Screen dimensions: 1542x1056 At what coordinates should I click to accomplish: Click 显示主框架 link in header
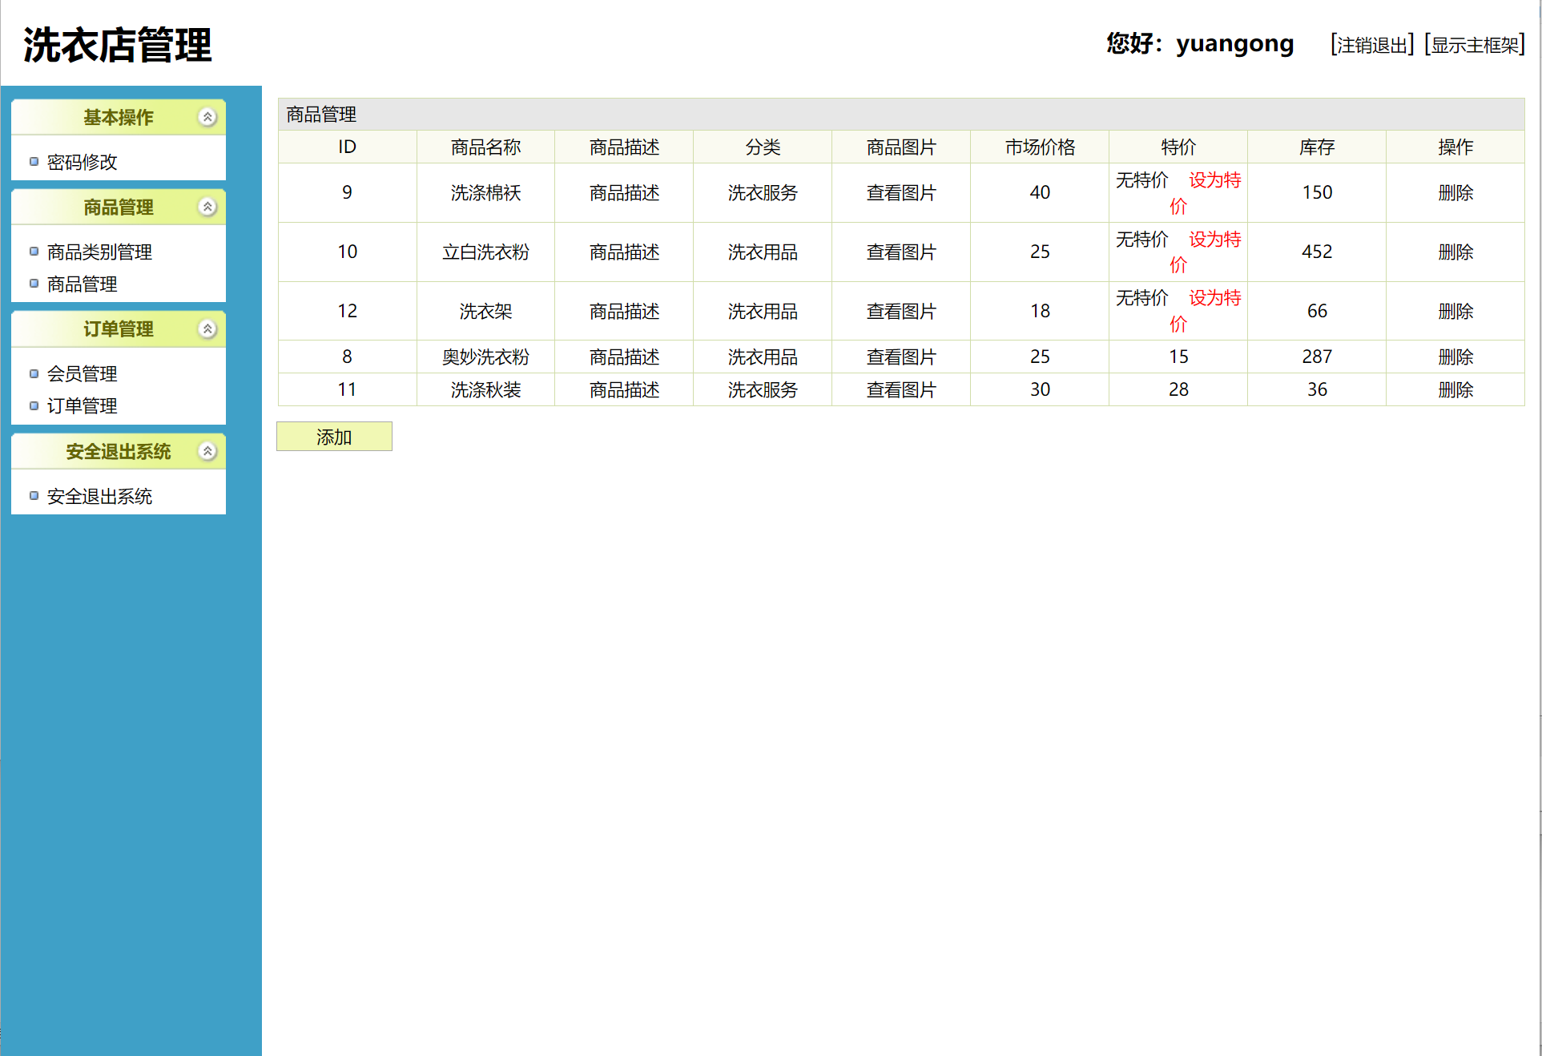pos(1475,45)
